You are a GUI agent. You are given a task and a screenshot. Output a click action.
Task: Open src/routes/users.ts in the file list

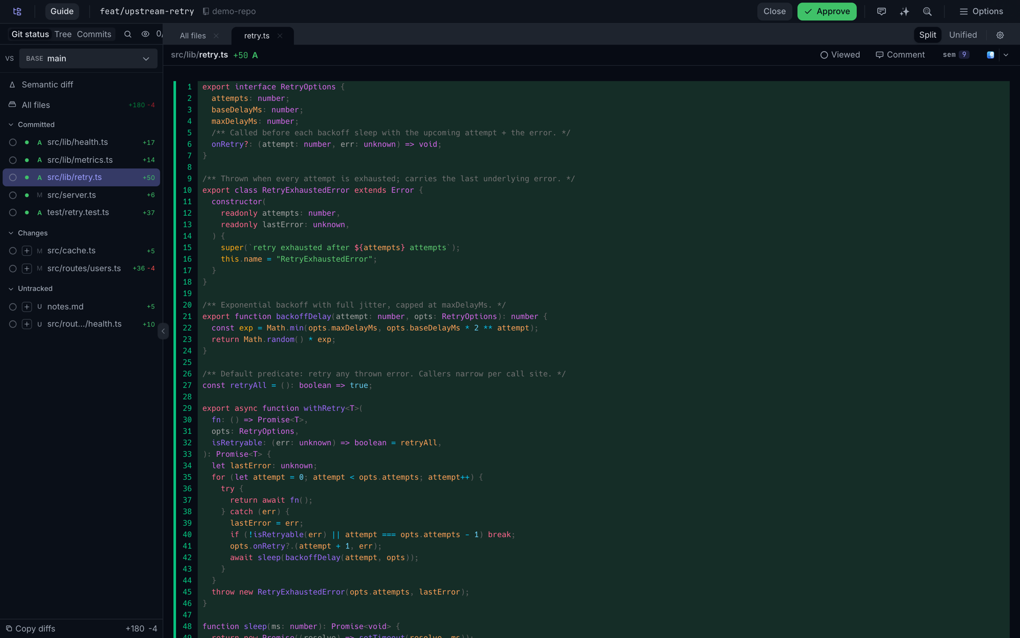[82, 268]
